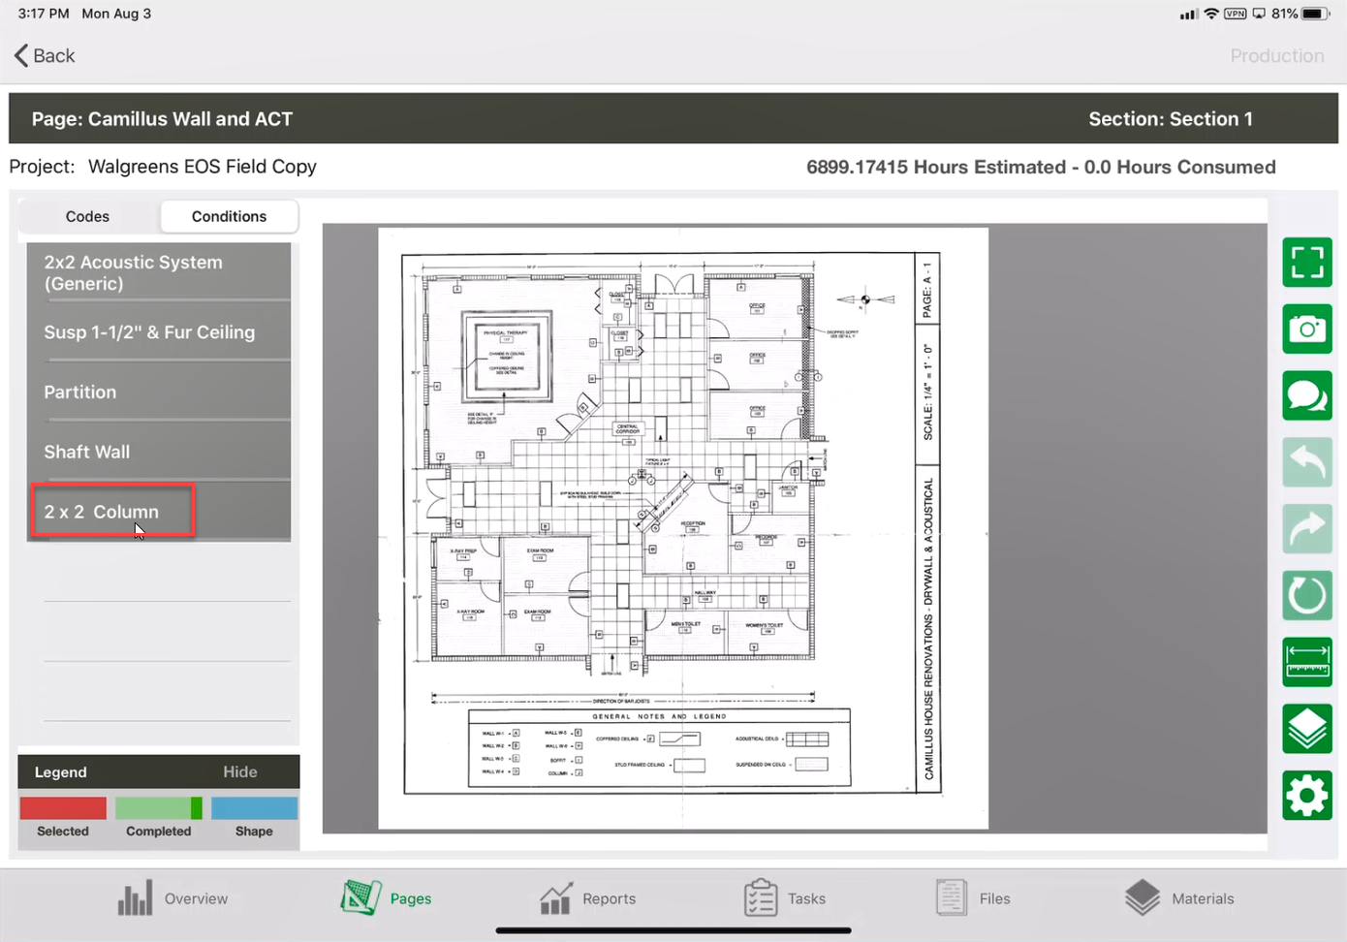The image size is (1347, 942).
Task: Tap the floor plan drawing thumbnail
Action: [x=682, y=528]
